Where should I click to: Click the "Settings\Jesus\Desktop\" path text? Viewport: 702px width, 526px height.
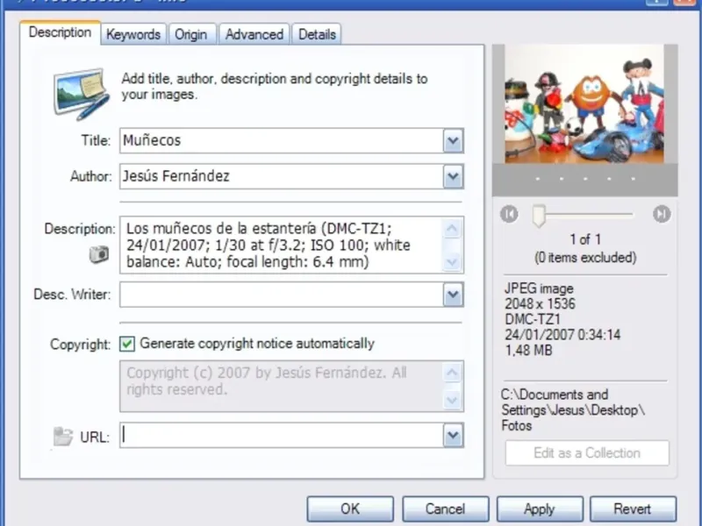573,410
